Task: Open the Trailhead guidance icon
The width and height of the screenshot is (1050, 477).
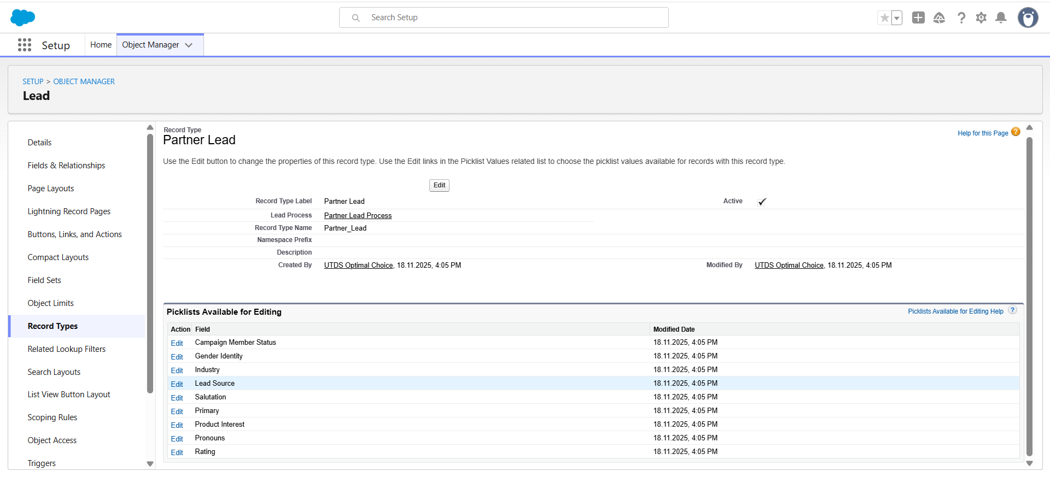Action: pos(939,17)
